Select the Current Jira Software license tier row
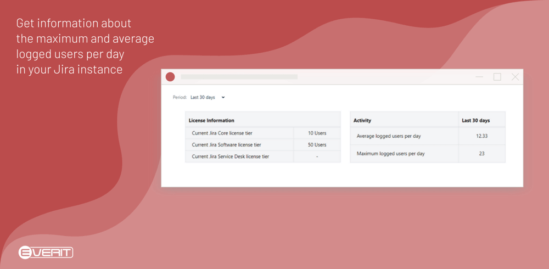The image size is (549, 269). [x=263, y=145]
